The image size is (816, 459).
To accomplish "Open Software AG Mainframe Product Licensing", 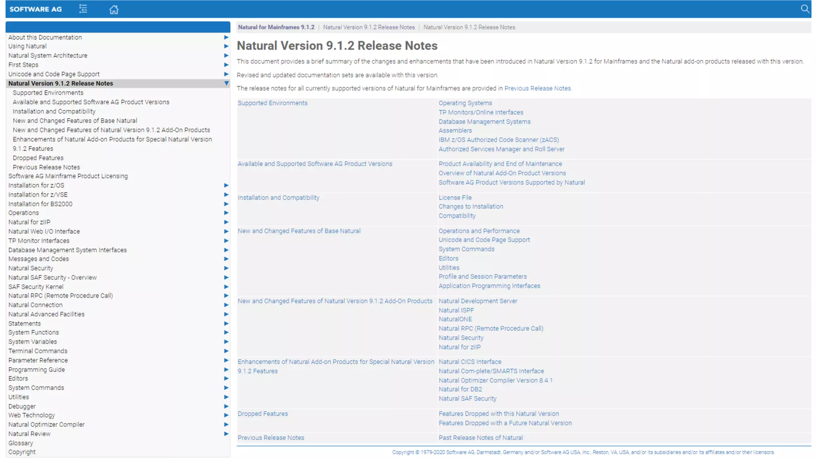I will (68, 176).
